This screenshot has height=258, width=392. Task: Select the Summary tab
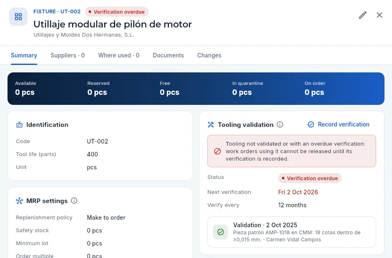[24, 55]
